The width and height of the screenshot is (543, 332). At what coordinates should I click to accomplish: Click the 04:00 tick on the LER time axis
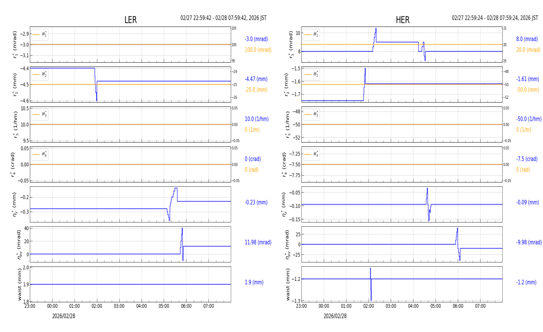pyautogui.click(x=142, y=306)
